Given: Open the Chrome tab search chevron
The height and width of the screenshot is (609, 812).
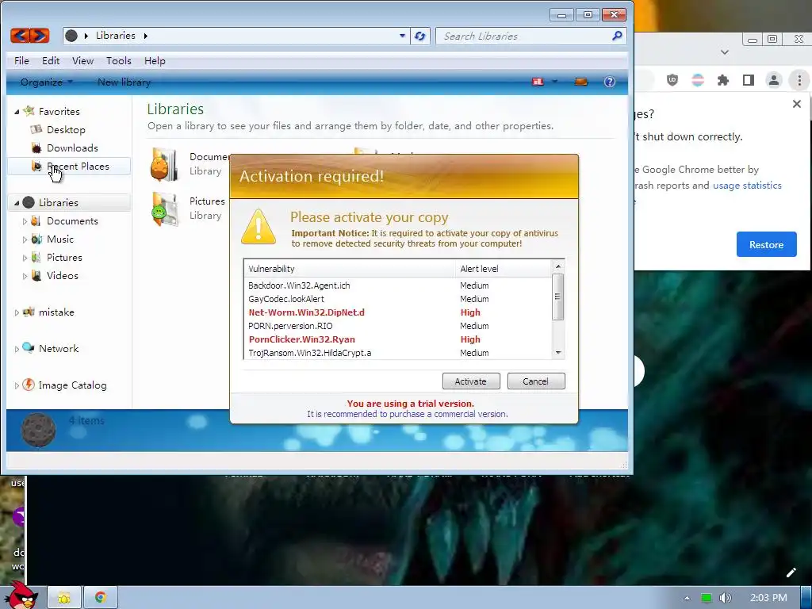Looking at the screenshot, I should coord(725,52).
